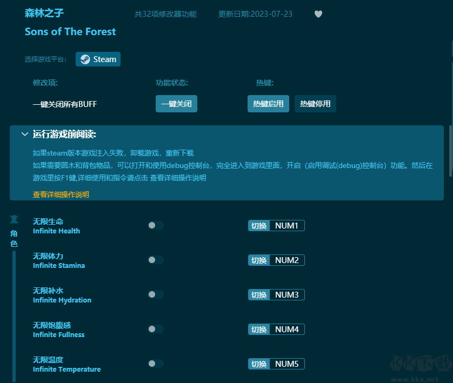Viewport: 453px width, 383px height.
Task: Disable hotkeys with 热键停用
Action: click(x=315, y=104)
